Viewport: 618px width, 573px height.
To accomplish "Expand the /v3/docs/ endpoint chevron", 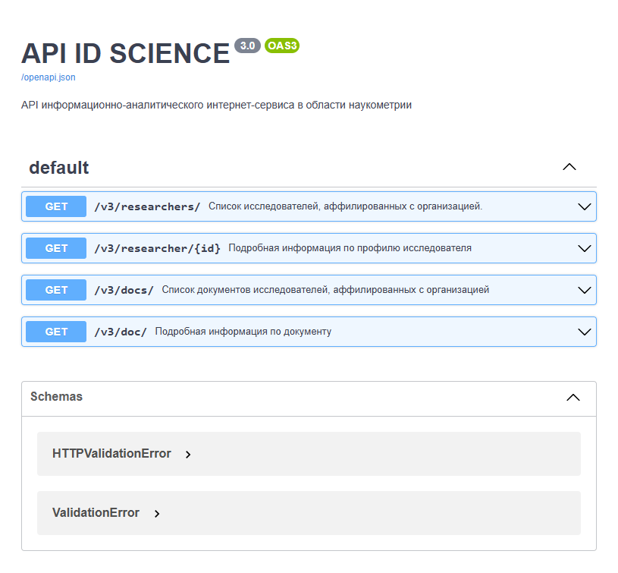I will click(x=584, y=289).
